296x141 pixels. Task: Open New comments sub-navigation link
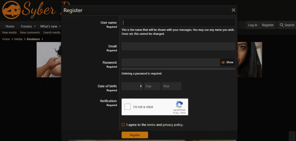pos(30,32)
